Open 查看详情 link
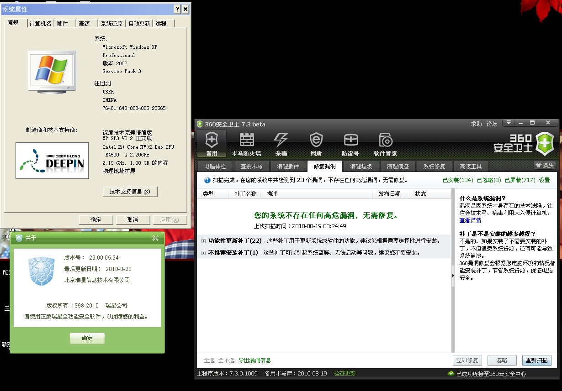This screenshot has height=391, width=562. [470, 220]
